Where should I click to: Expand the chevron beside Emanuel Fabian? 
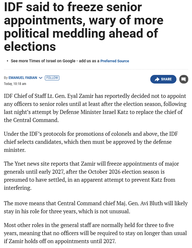41,78
